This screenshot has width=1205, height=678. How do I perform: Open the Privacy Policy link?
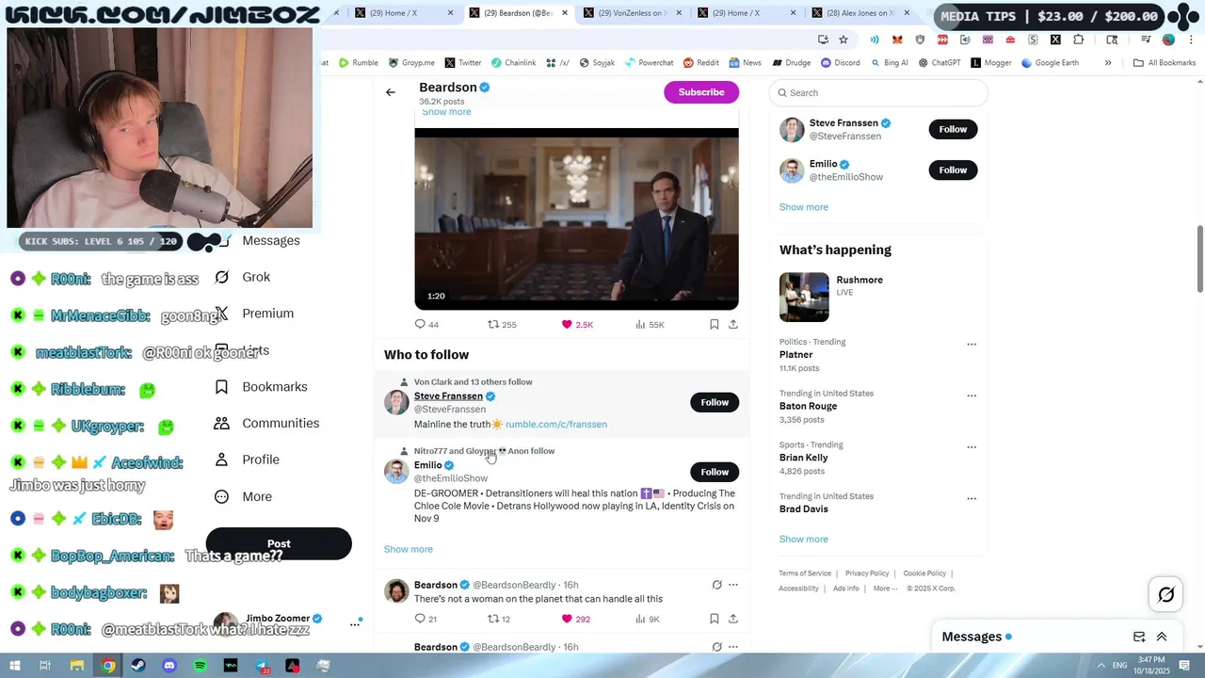point(867,573)
